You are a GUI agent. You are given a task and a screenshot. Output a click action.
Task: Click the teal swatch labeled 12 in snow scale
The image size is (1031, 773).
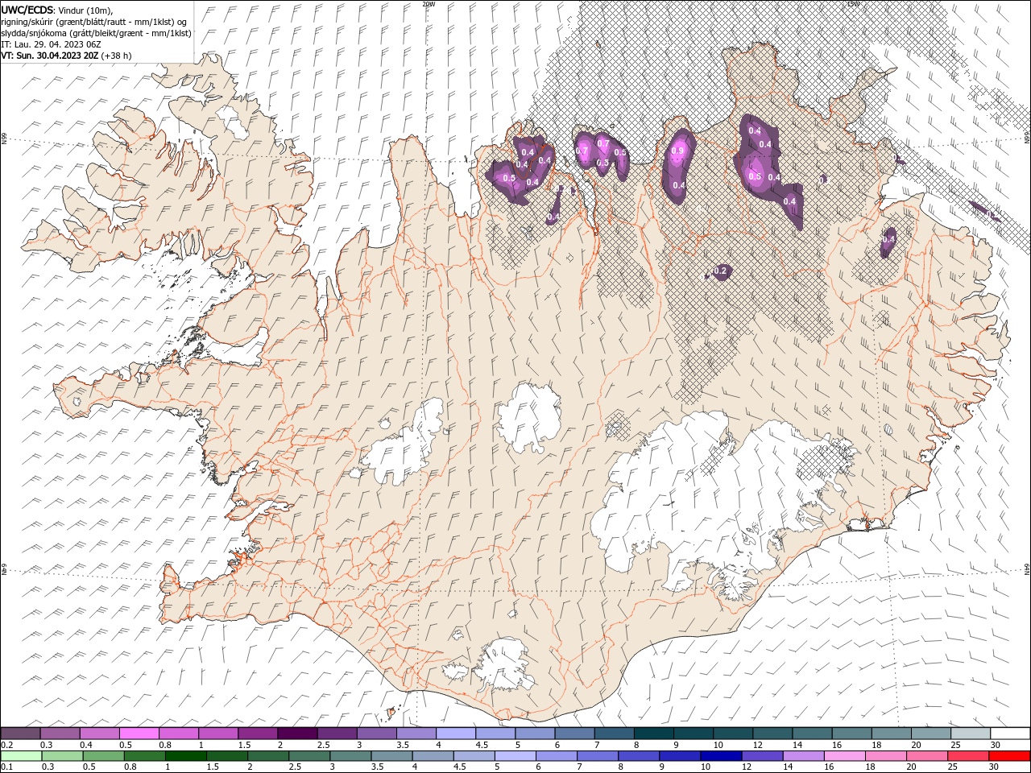[772, 733]
